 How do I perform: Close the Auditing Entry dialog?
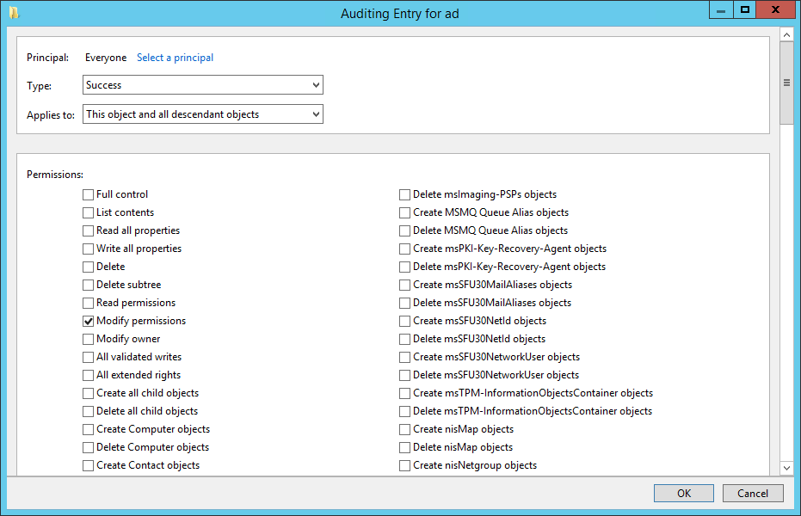tap(775, 10)
